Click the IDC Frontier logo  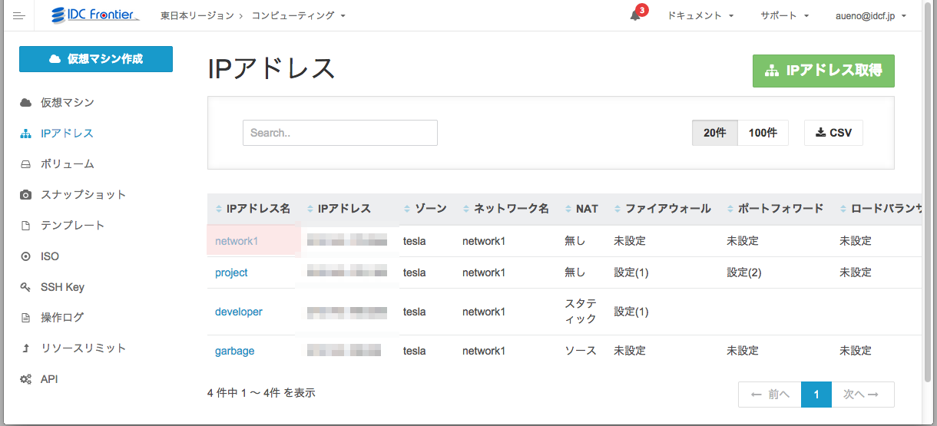pyautogui.click(x=94, y=15)
